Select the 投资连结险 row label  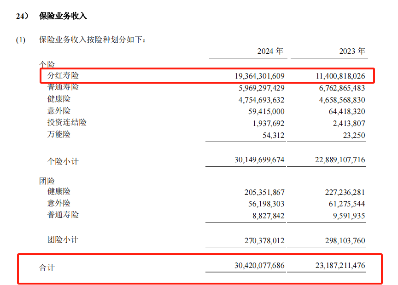(67, 122)
